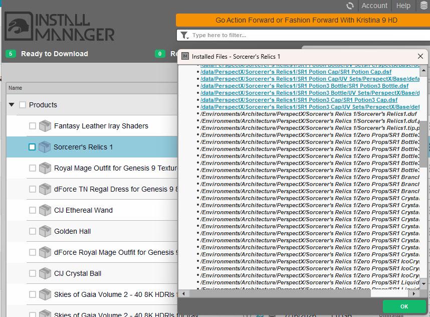Screen dimensions: 430x317
Task: Open SR1 Potion3 Cap UV Sets link
Action: (310, 107)
